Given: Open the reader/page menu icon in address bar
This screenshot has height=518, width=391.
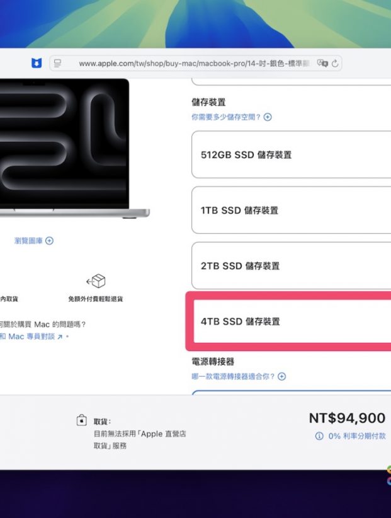Looking at the screenshot, I should 58,63.
